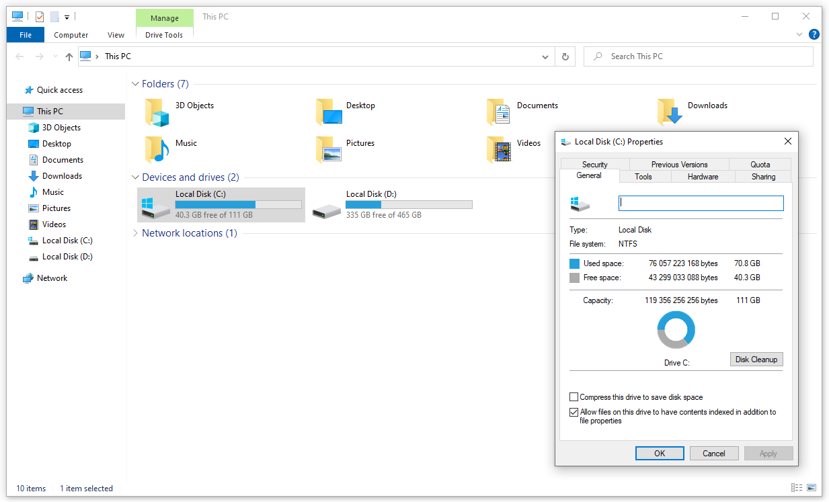
Task: Open the Help question mark icon
Action: coord(814,34)
